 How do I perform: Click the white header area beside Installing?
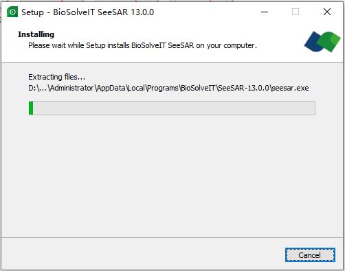click(179, 34)
